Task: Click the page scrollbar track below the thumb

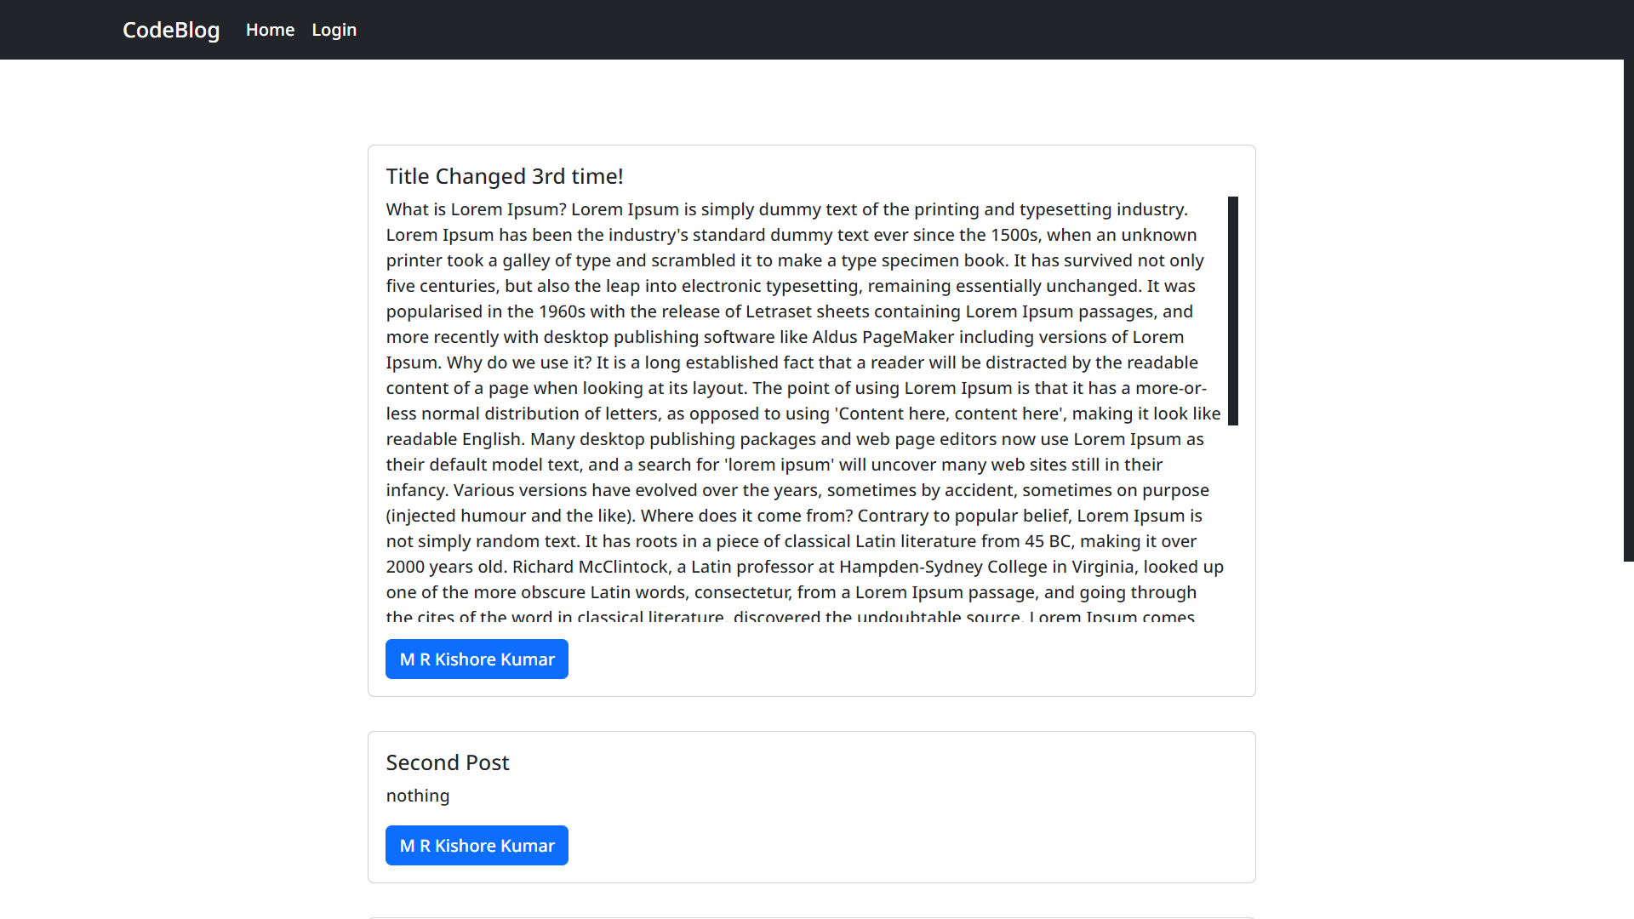Action: (1628, 740)
